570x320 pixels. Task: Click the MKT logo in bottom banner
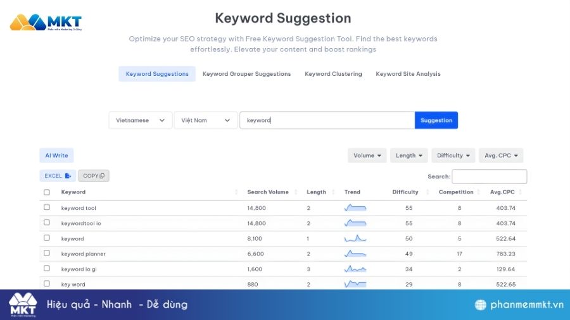23,305
